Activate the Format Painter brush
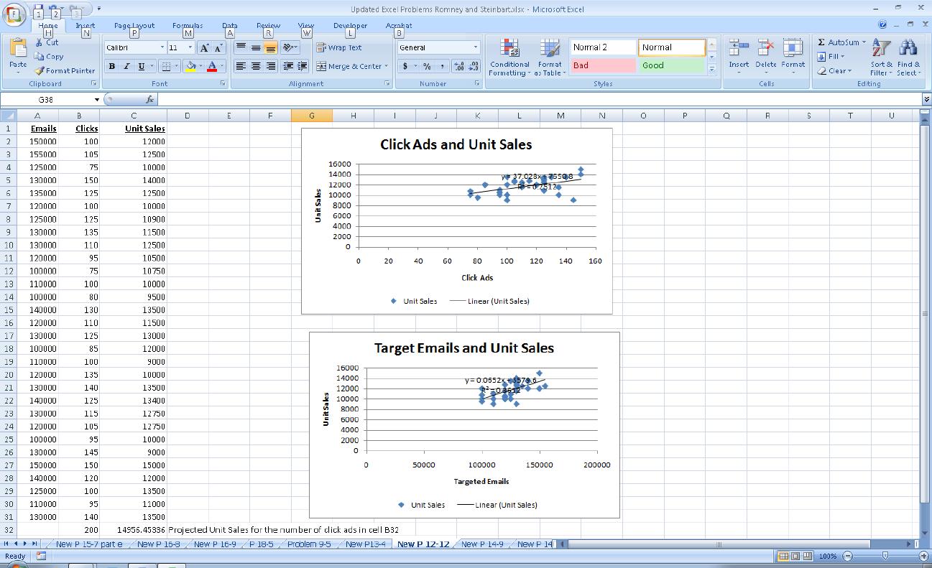The width and height of the screenshot is (932, 568). click(x=65, y=70)
